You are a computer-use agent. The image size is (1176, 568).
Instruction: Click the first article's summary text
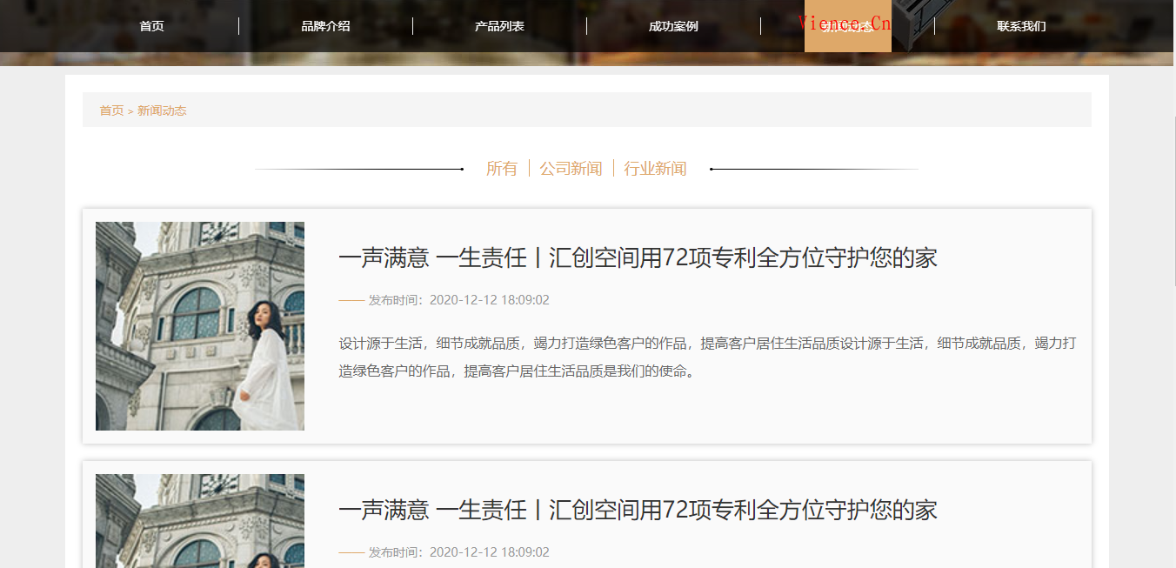coord(706,357)
